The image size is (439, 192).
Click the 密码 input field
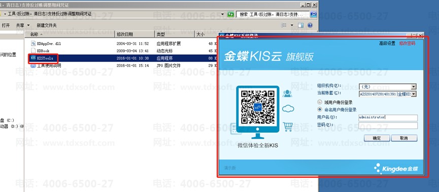[x=388, y=125]
